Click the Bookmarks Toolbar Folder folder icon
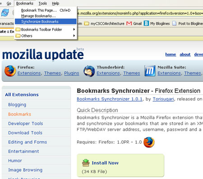 (x=18, y=29)
